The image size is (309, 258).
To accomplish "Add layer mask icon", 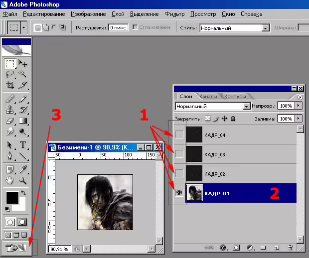I will coord(236,248).
